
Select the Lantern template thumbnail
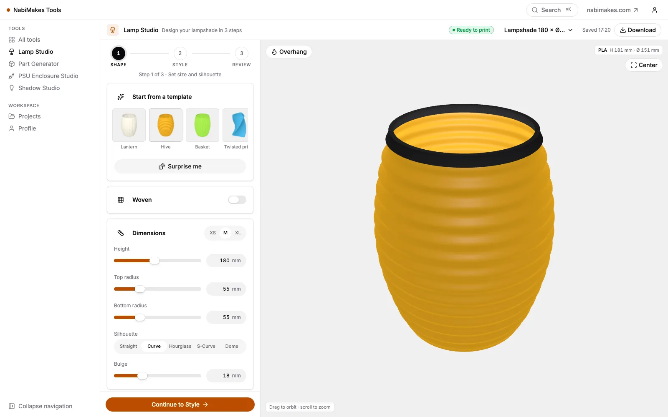coord(129,125)
